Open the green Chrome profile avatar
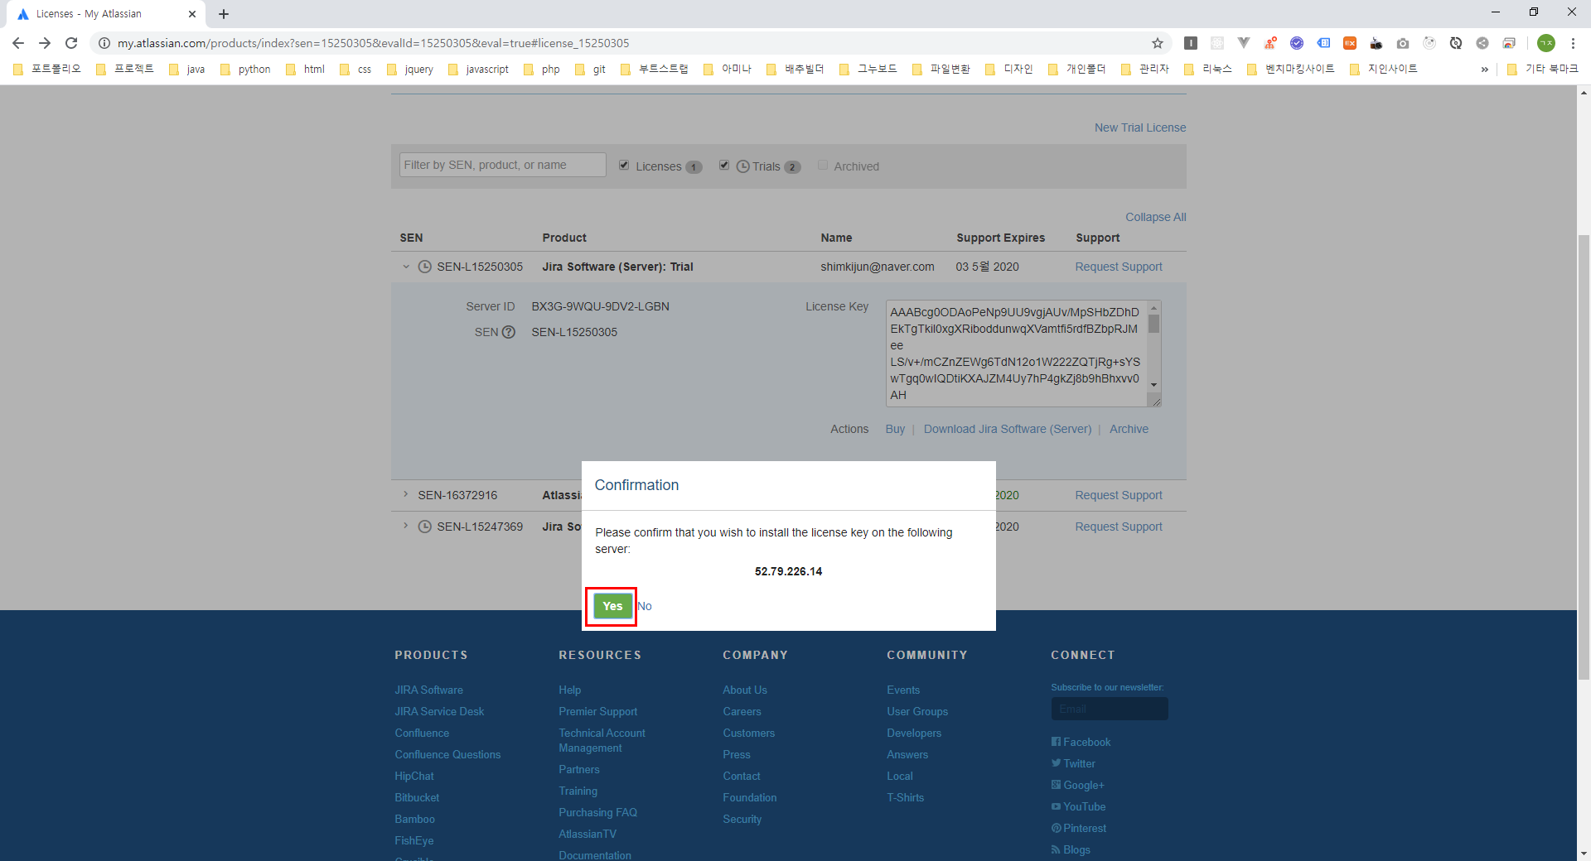1591x861 pixels. click(x=1546, y=43)
